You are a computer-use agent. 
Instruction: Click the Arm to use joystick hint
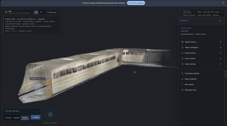pos(50,123)
